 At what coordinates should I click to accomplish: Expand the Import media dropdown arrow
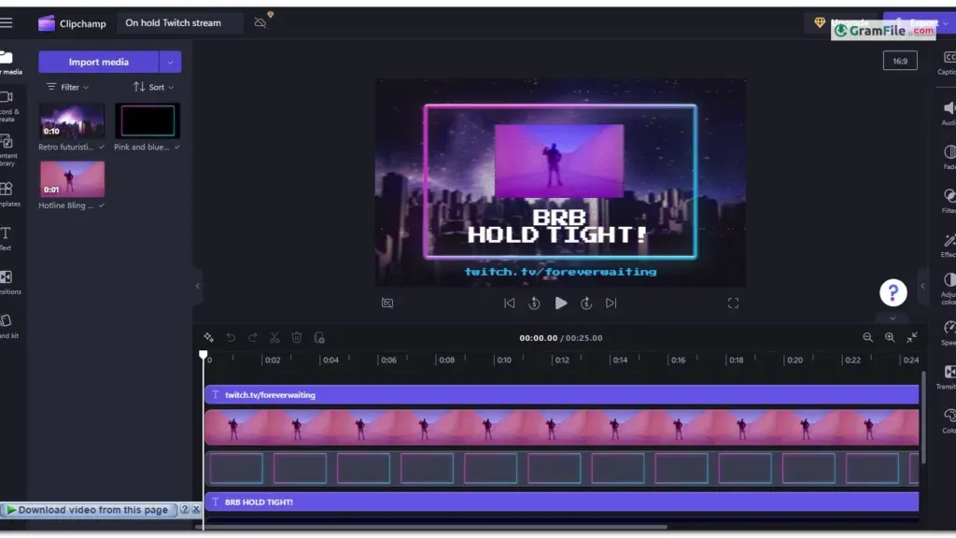tap(170, 62)
